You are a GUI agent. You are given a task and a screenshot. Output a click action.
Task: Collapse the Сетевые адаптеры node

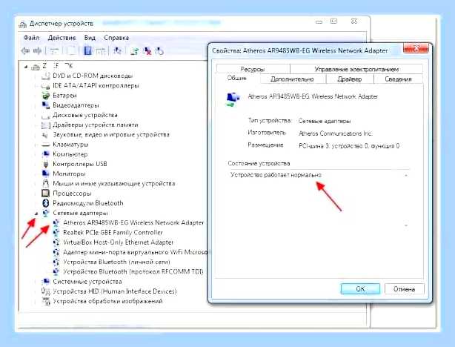tap(36, 214)
